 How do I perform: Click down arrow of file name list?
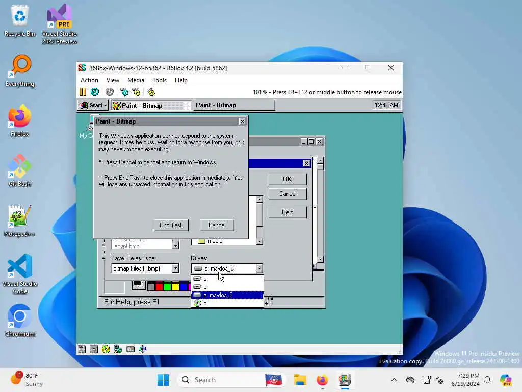click(175, 246)
